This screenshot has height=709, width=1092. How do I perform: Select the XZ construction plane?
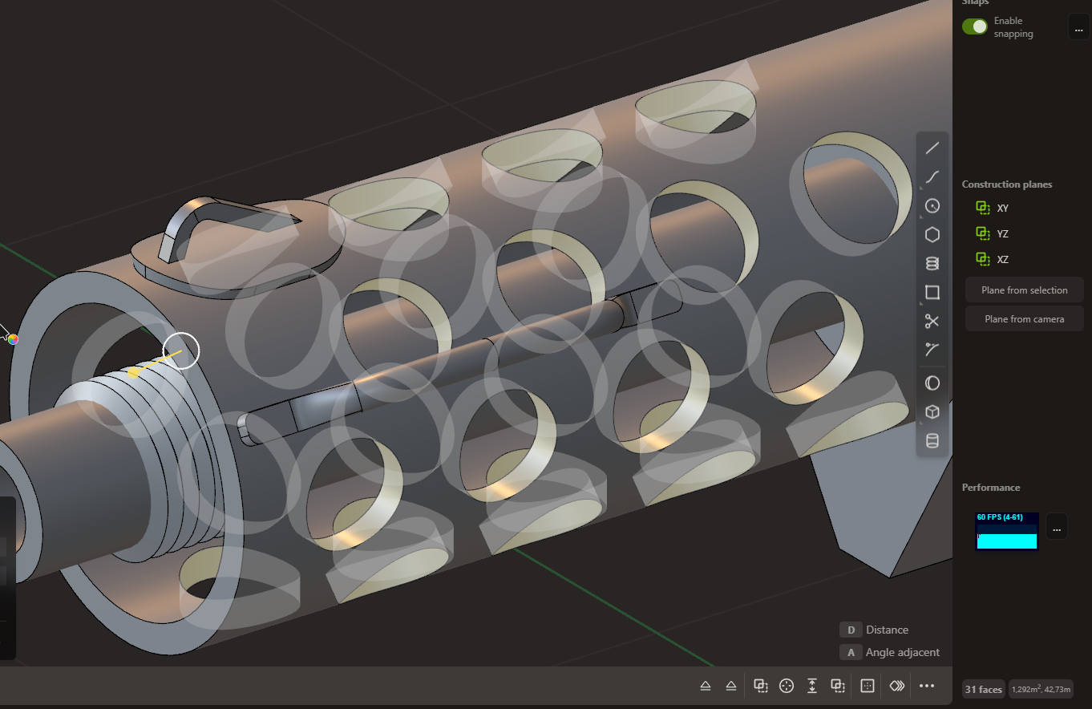[993, 259]
